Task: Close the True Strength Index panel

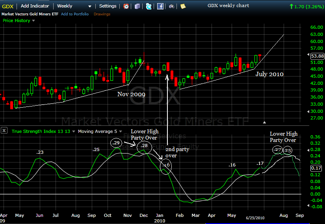Action: (x=4, y=131)
